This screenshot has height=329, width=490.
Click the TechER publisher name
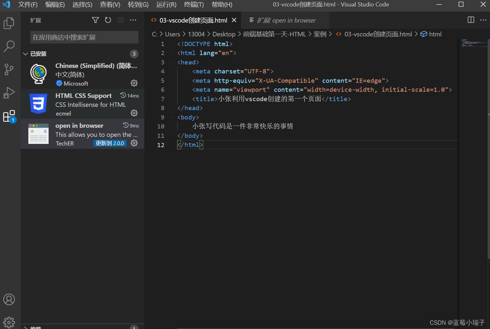pos(65,143)
